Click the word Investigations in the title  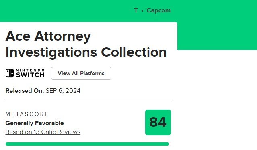(51, 52)
